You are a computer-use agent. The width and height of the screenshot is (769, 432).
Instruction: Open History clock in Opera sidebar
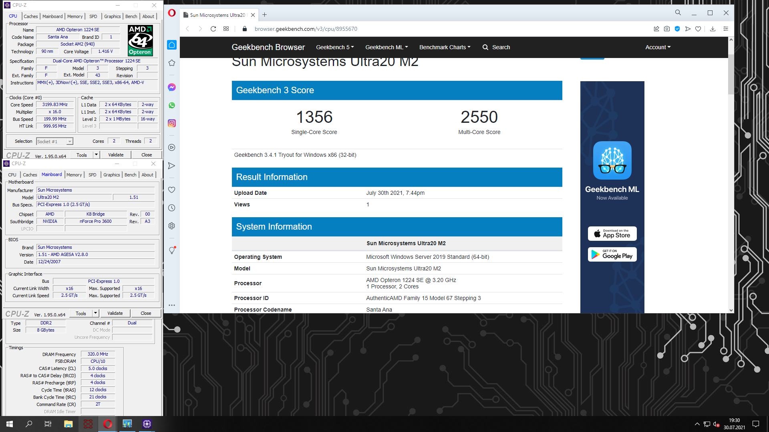click(x=172, y=208)
